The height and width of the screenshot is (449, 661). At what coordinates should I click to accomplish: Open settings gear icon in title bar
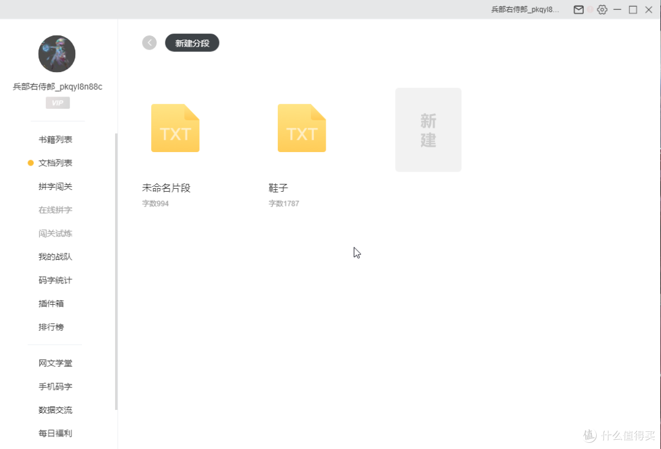click(x=602, y=10)
